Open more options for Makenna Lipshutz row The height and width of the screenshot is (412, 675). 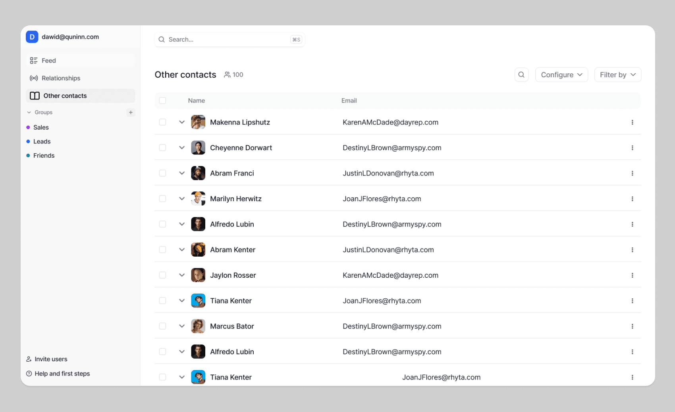[x=632, y=122]
